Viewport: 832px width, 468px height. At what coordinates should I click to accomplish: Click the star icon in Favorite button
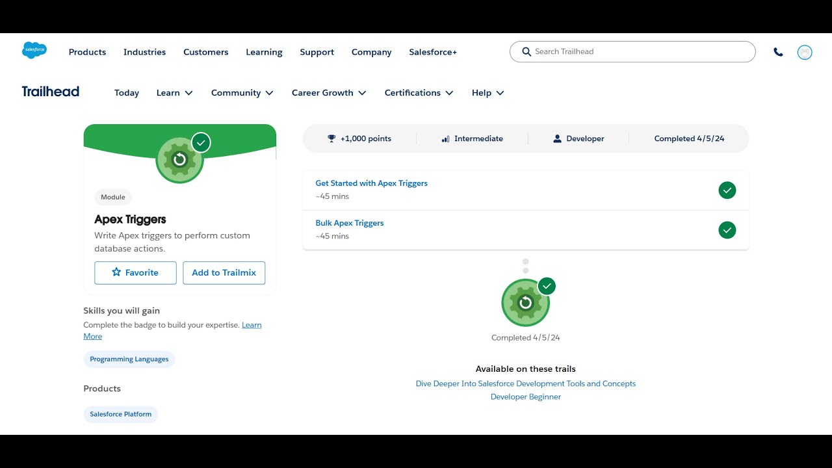click(116, 272)
